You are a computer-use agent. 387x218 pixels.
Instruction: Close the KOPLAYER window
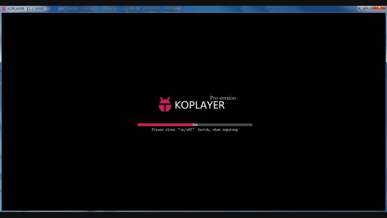click(x=379, y=8)
